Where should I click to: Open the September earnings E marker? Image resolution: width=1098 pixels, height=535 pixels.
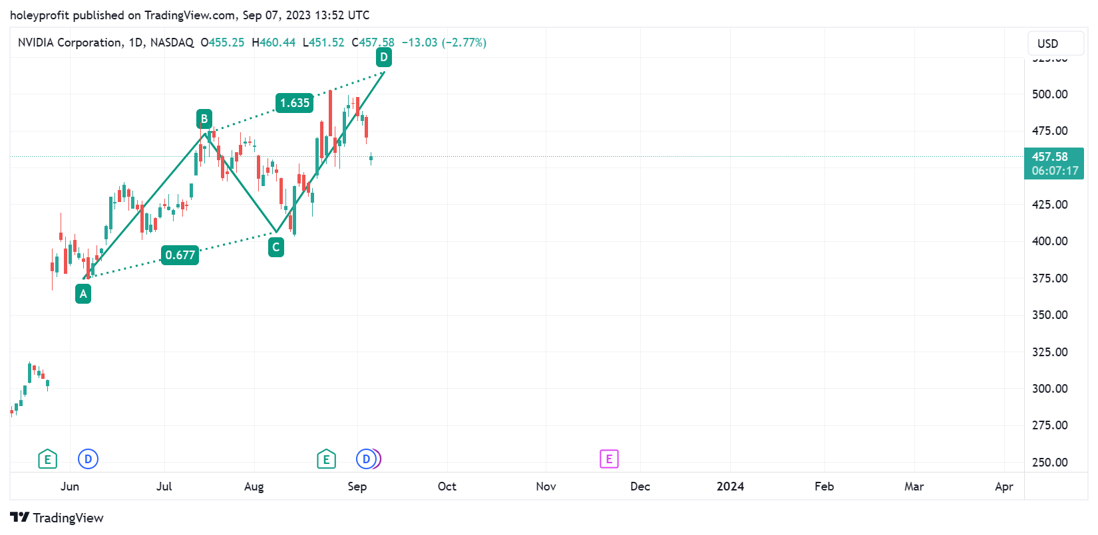point(327,459)
